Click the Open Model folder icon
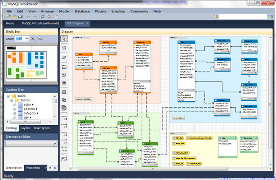Screen dimensions: 276x180 [x=15, y=17]
